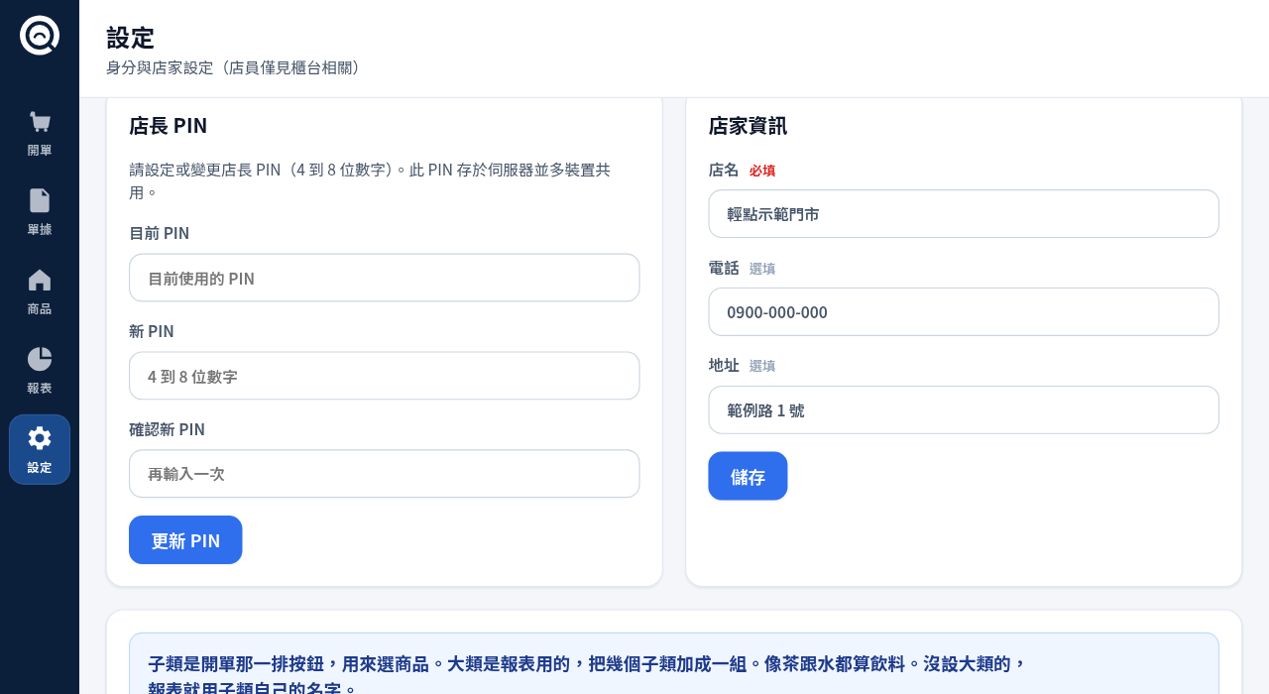Edit the 店名 field
Image resolution: width=1269 pixels, height=694 pixels.
click(x=964, y=214)
